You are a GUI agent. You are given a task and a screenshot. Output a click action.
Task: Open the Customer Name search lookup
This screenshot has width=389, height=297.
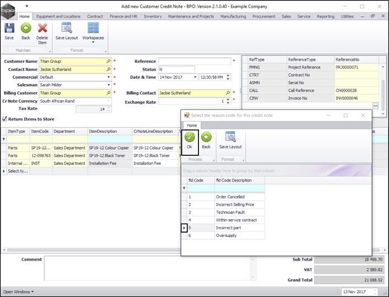109,61
